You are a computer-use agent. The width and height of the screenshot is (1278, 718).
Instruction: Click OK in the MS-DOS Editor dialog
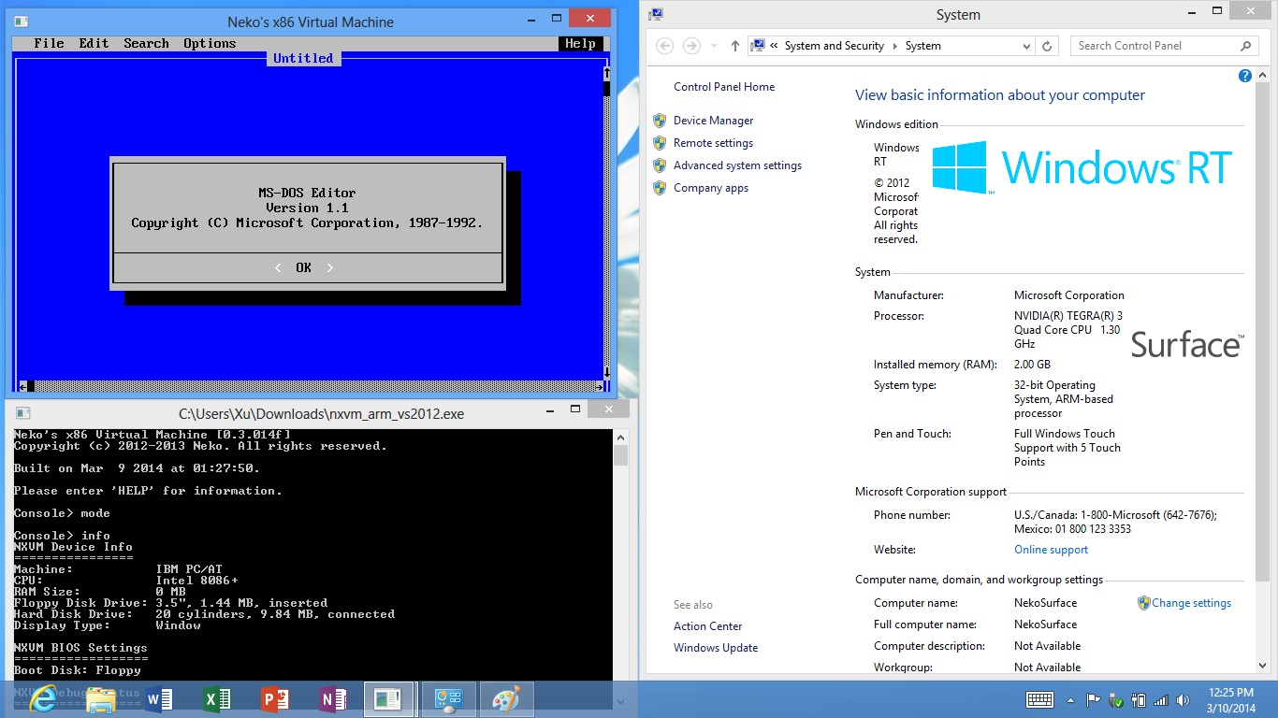point(303,267)
